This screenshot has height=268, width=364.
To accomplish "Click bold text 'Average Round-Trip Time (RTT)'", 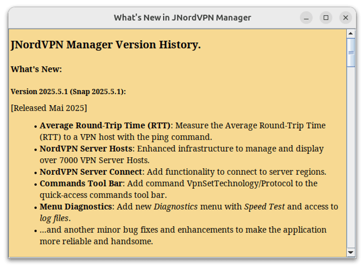I will click(105, 126).
